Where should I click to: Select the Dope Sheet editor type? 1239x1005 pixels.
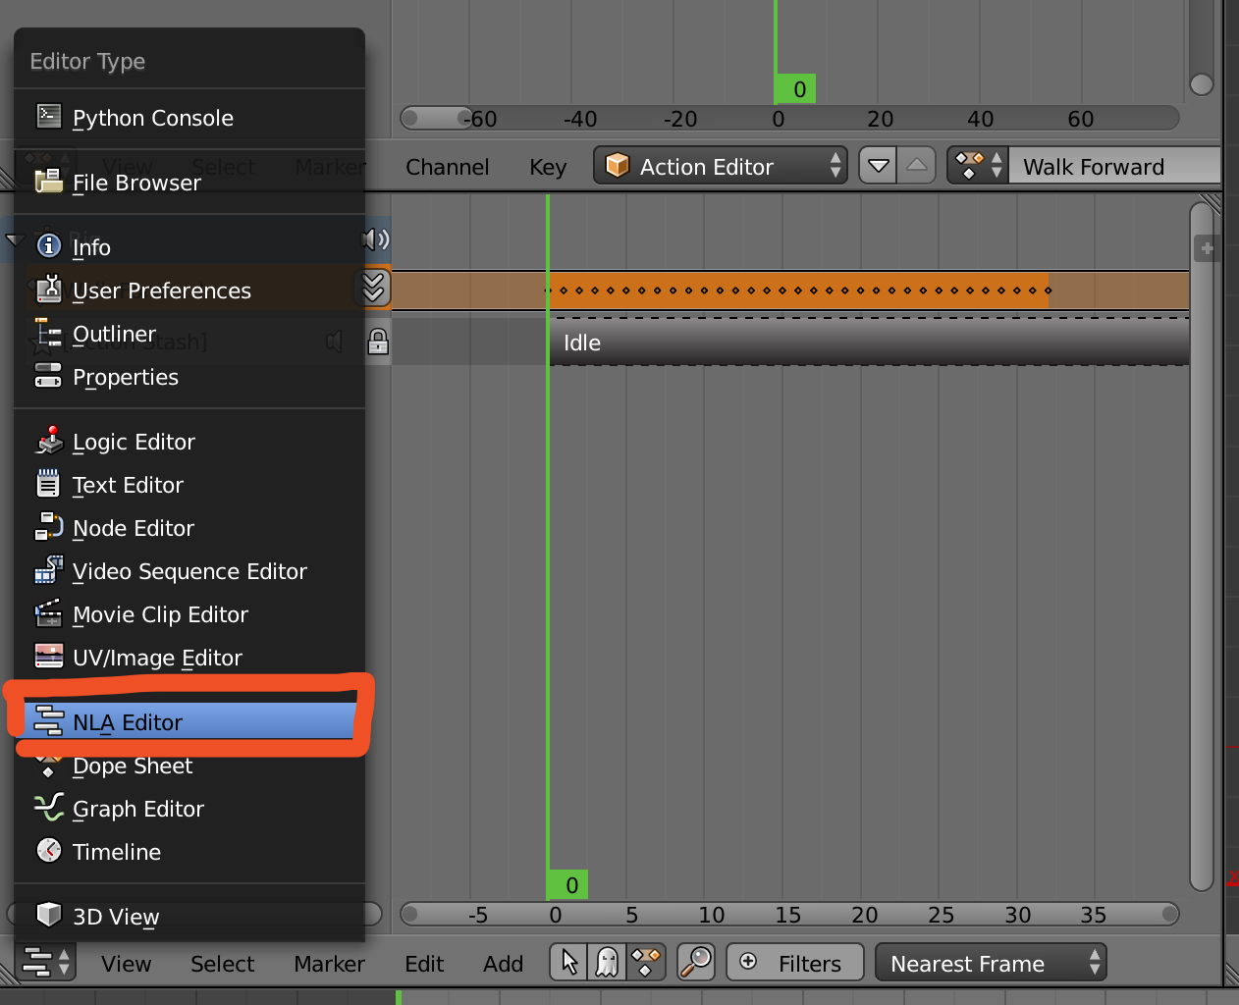pyautogui.click(x=131, y=766)
